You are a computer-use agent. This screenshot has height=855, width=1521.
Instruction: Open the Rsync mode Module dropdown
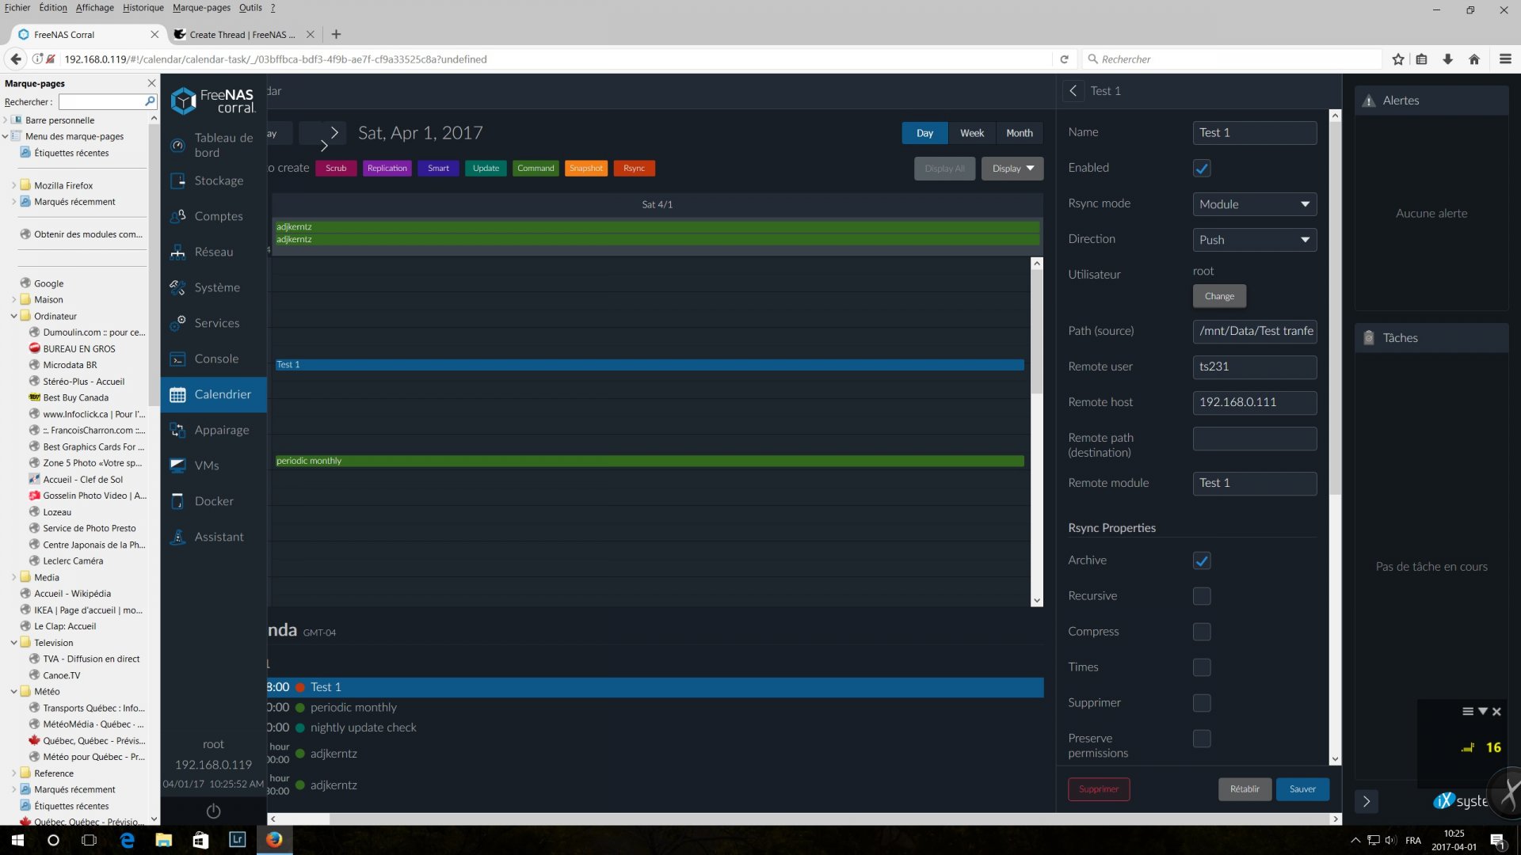[x=1255, y=204]
